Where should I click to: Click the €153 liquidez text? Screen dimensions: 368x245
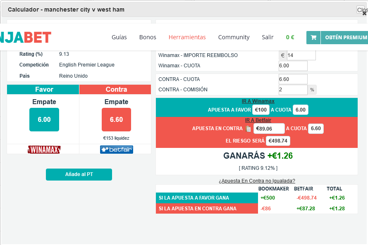[116, 138]
